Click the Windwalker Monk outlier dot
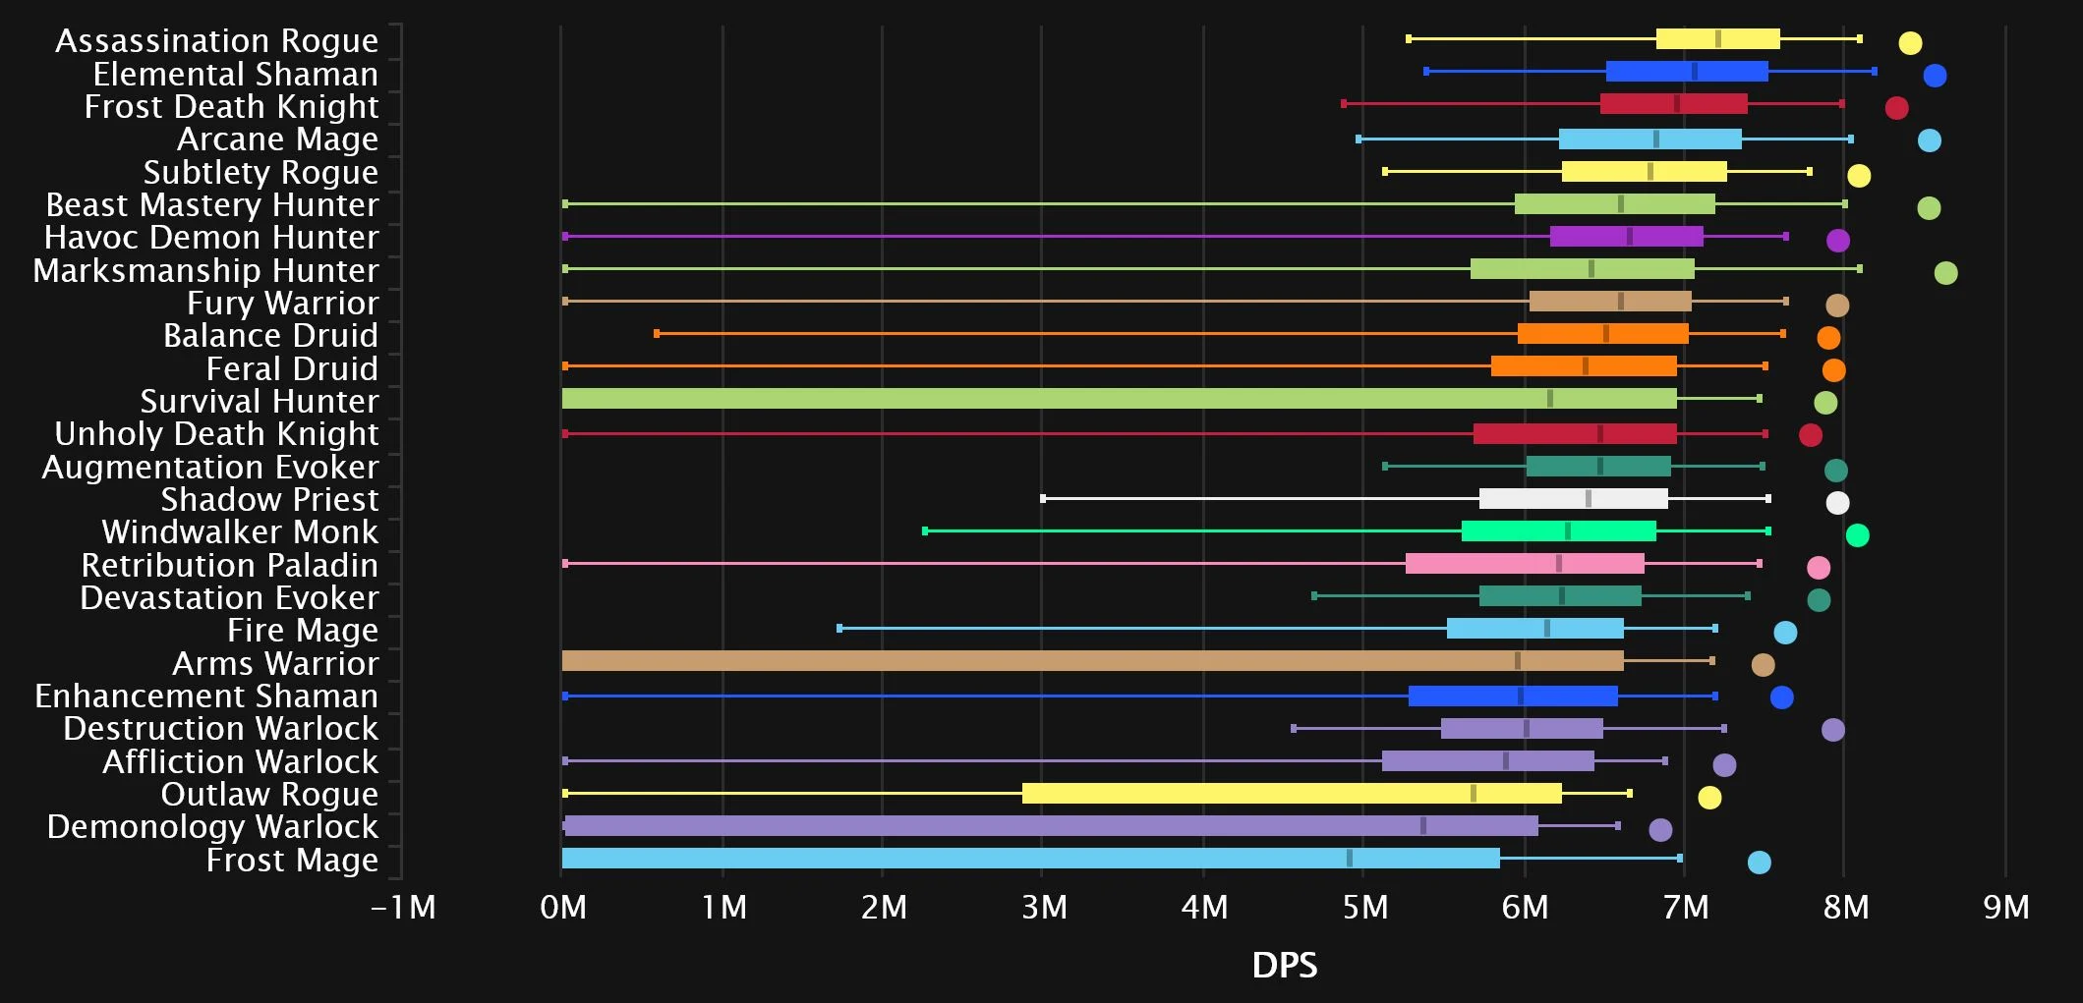 tap(1856, 535)
